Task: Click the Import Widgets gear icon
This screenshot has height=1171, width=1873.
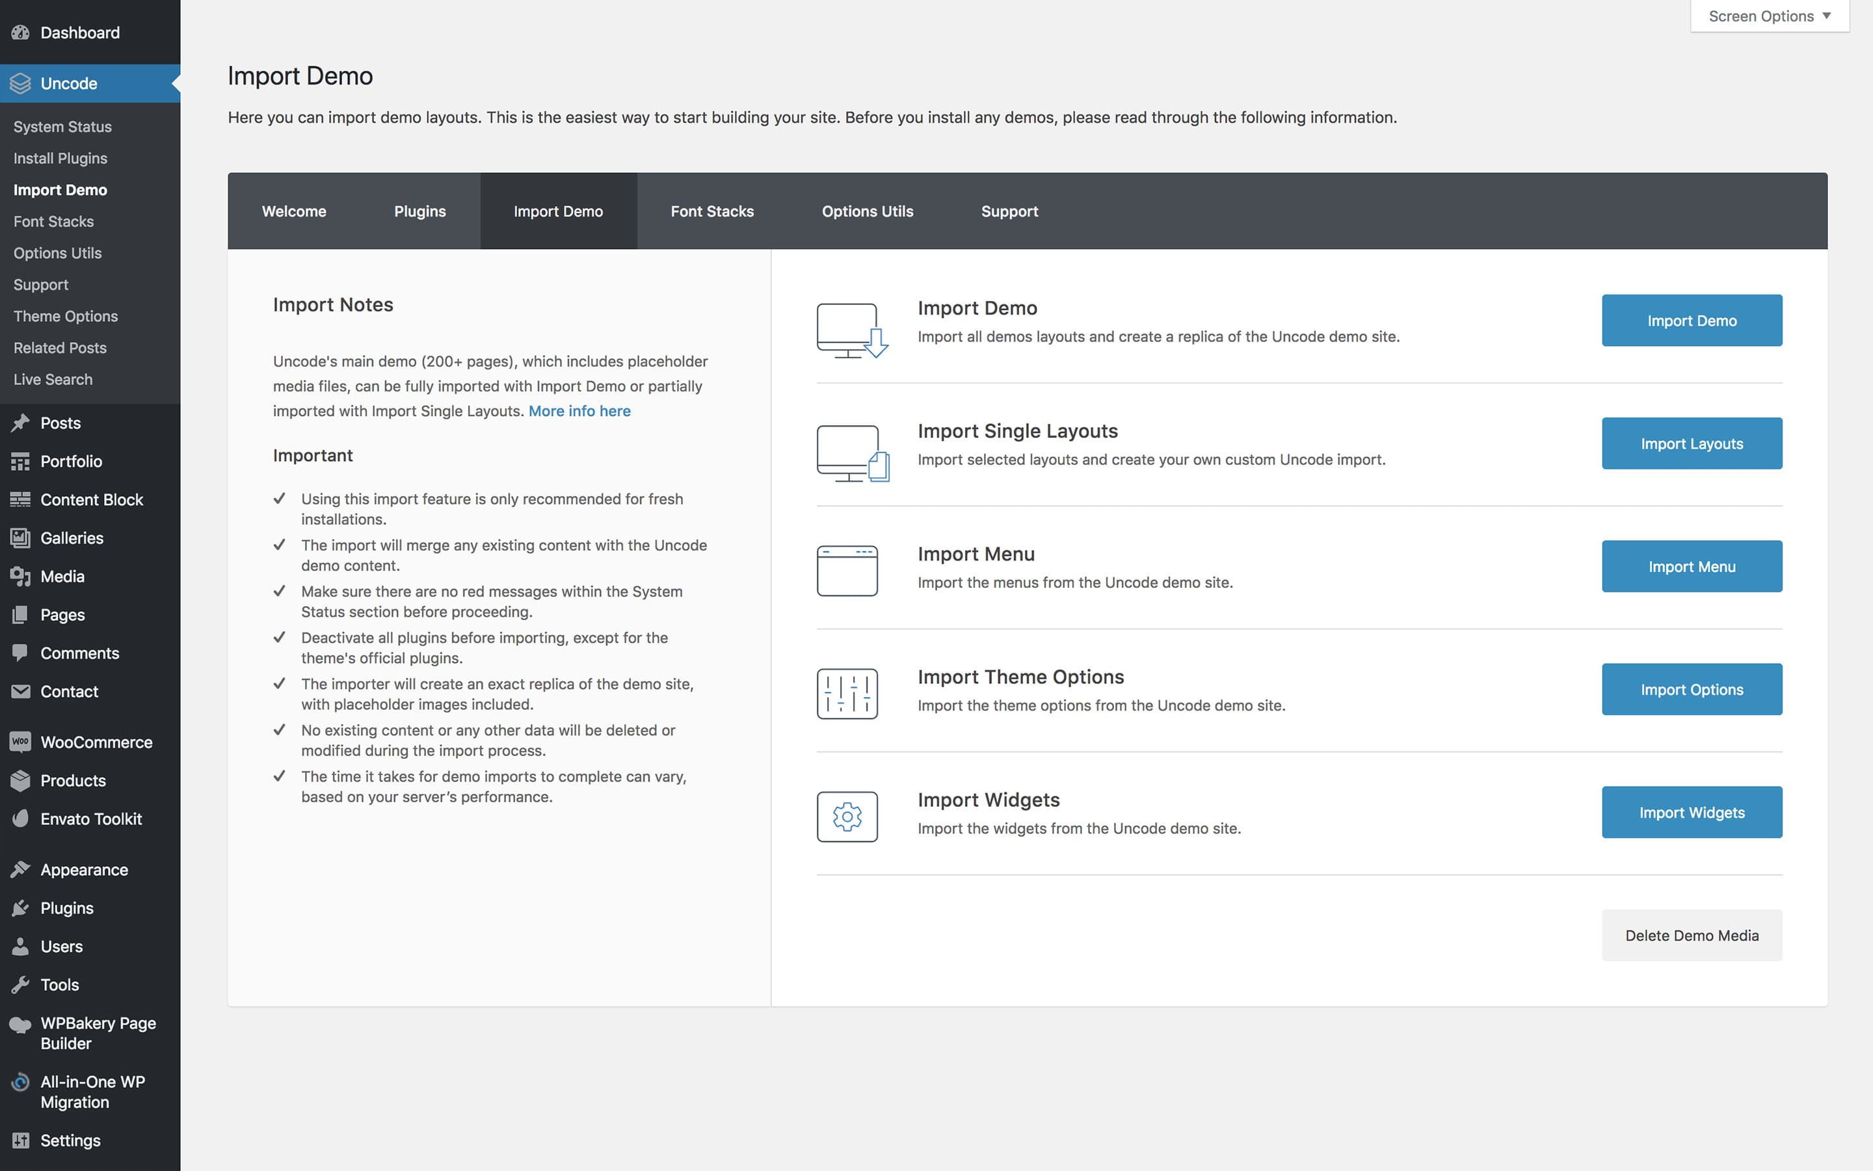Action: [847, 816]
